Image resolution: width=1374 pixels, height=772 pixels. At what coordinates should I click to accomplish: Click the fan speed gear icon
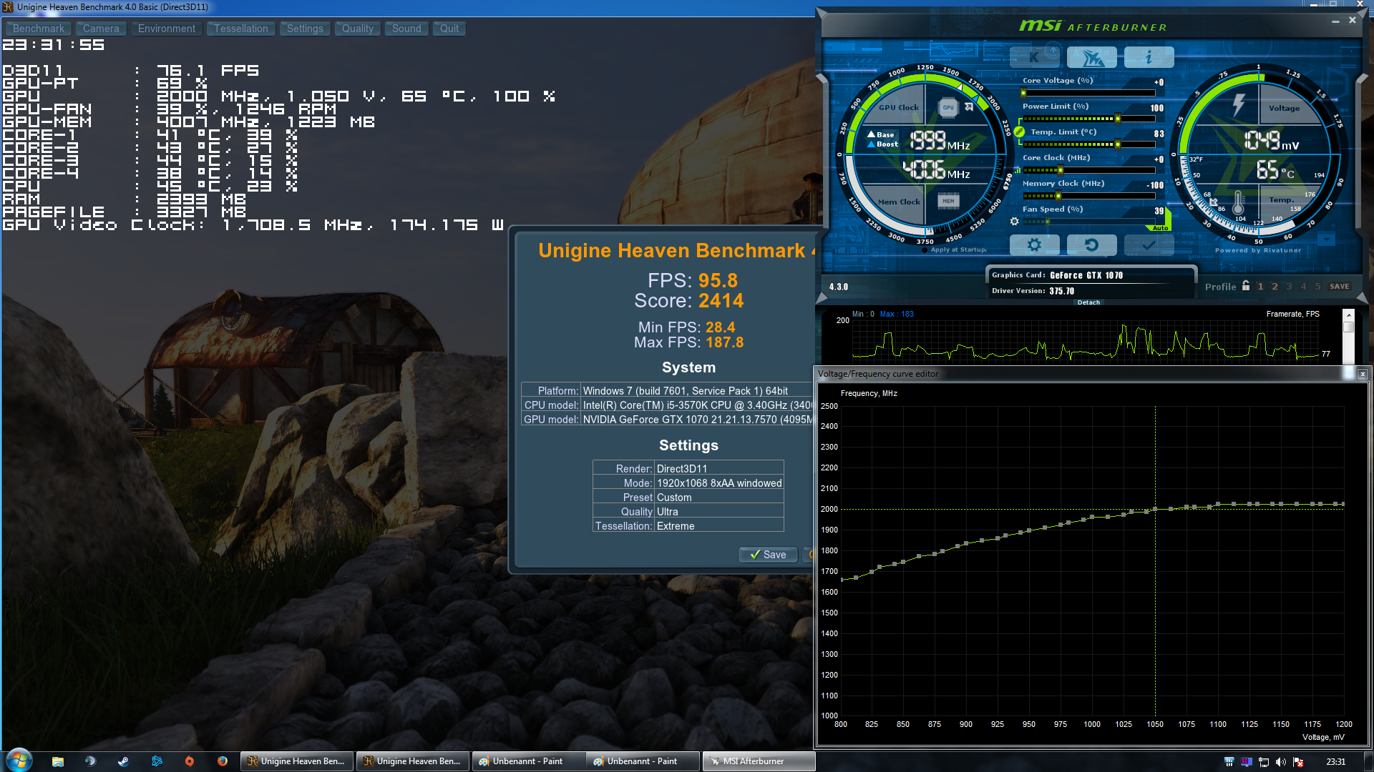tap(1014, 222)
